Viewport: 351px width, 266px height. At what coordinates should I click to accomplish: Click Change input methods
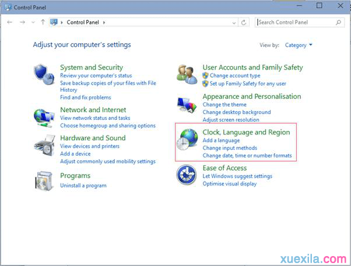point(230,148)
